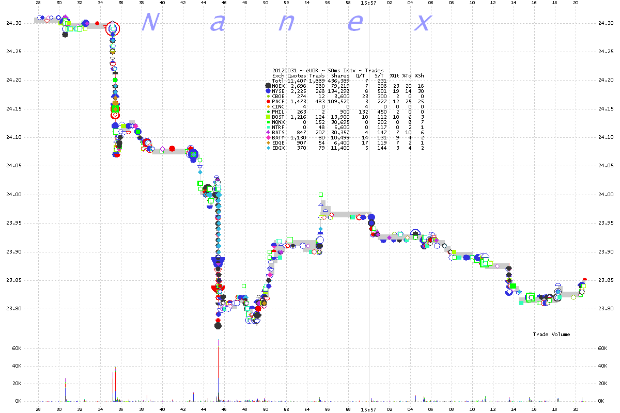Click the blue NYSE legend circle
The height and width of the screenshot is (413, 620).
(268, 91)
